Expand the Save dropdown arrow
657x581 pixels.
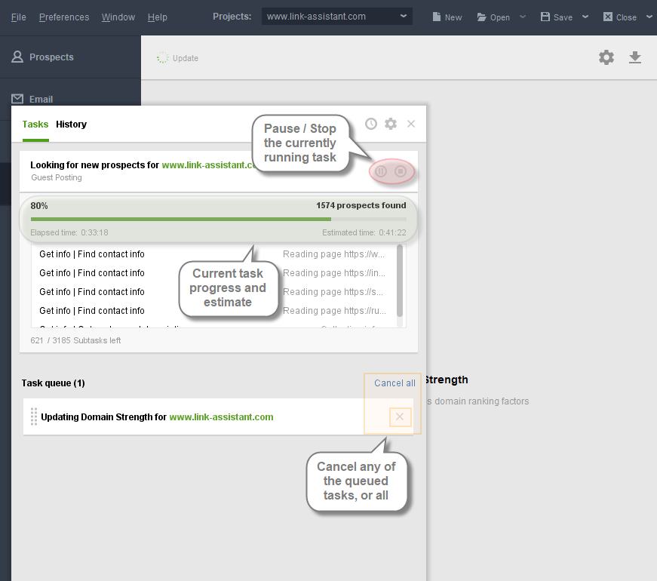(585, 17)
